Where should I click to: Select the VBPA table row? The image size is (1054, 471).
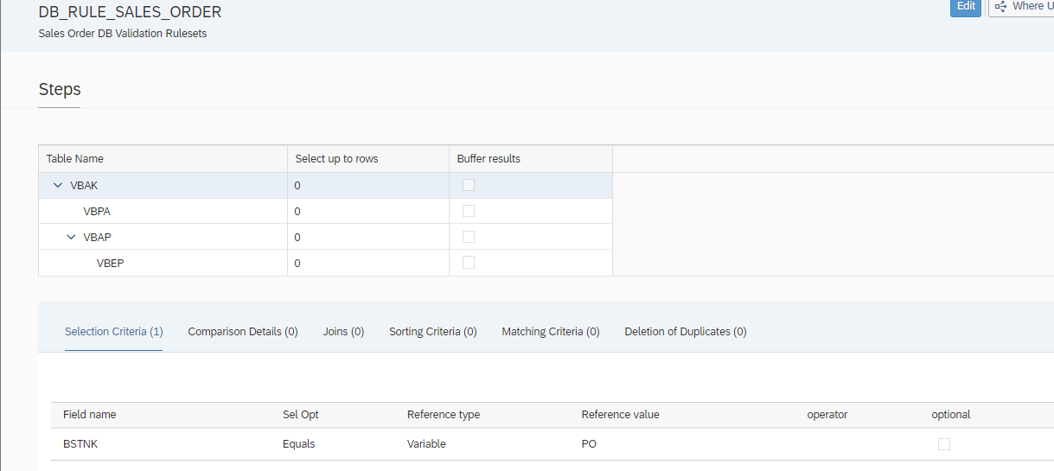tap(97, 211)
